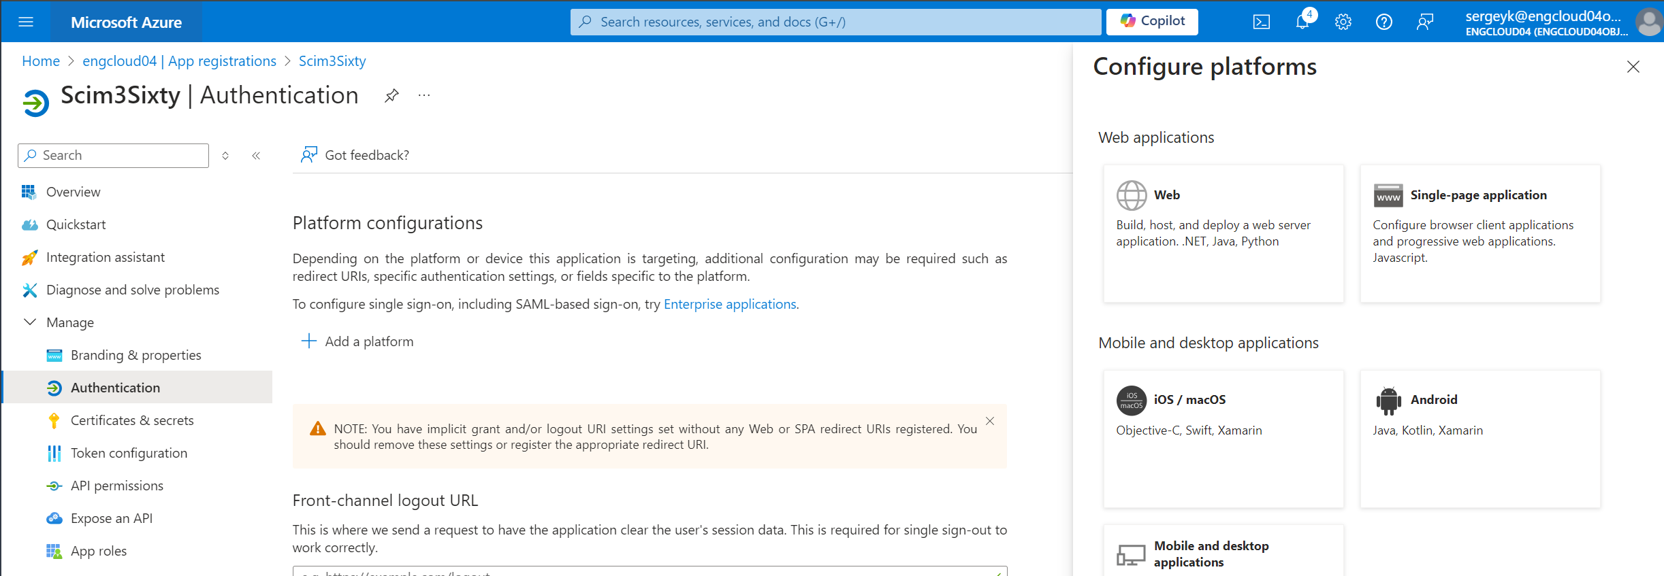The image size is (1664, 576).
Task: Pin the Scim3Sixty Authentication page
Action: (x=391, y=96)
